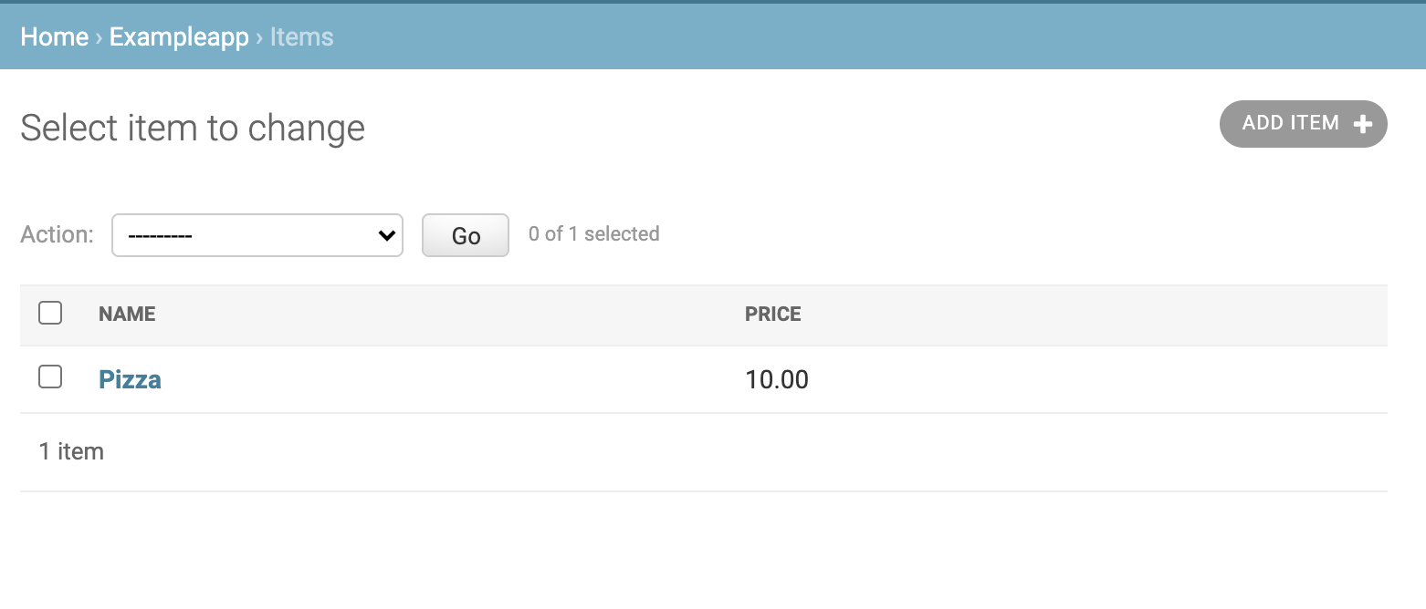1426x609 pixels.
Task: Click breadcrumb separator before Items
Action: point(259,37)
